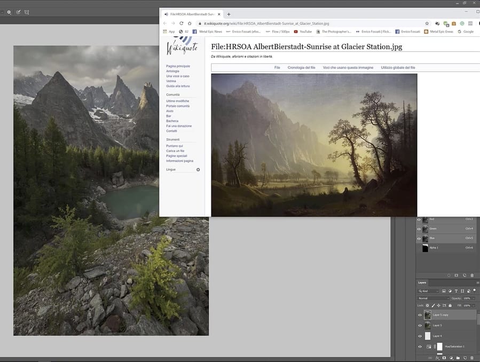Switch to the Layers panel tab

(x=422, y=283)
